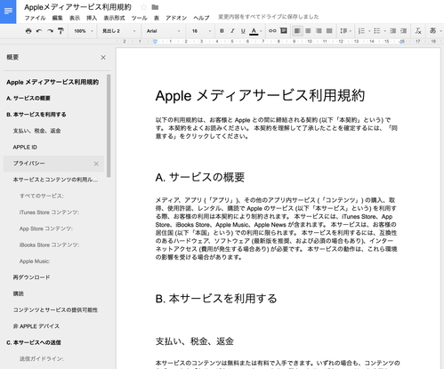Image resolution: width=444 pixels, height=369 pixels.
Task: Open the Docs home icon
Action: point(8,12)
